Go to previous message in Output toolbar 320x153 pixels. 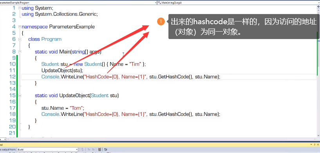pos(89,149)
